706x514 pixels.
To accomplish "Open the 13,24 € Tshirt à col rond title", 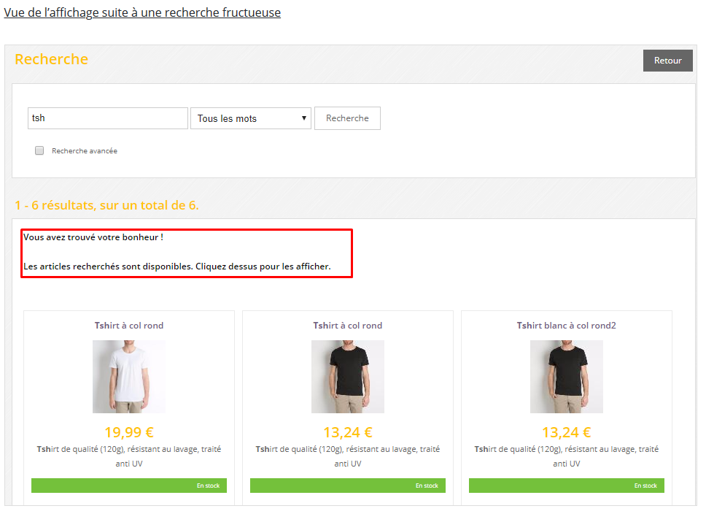I will pyautogui.click(x=348, y=326).
